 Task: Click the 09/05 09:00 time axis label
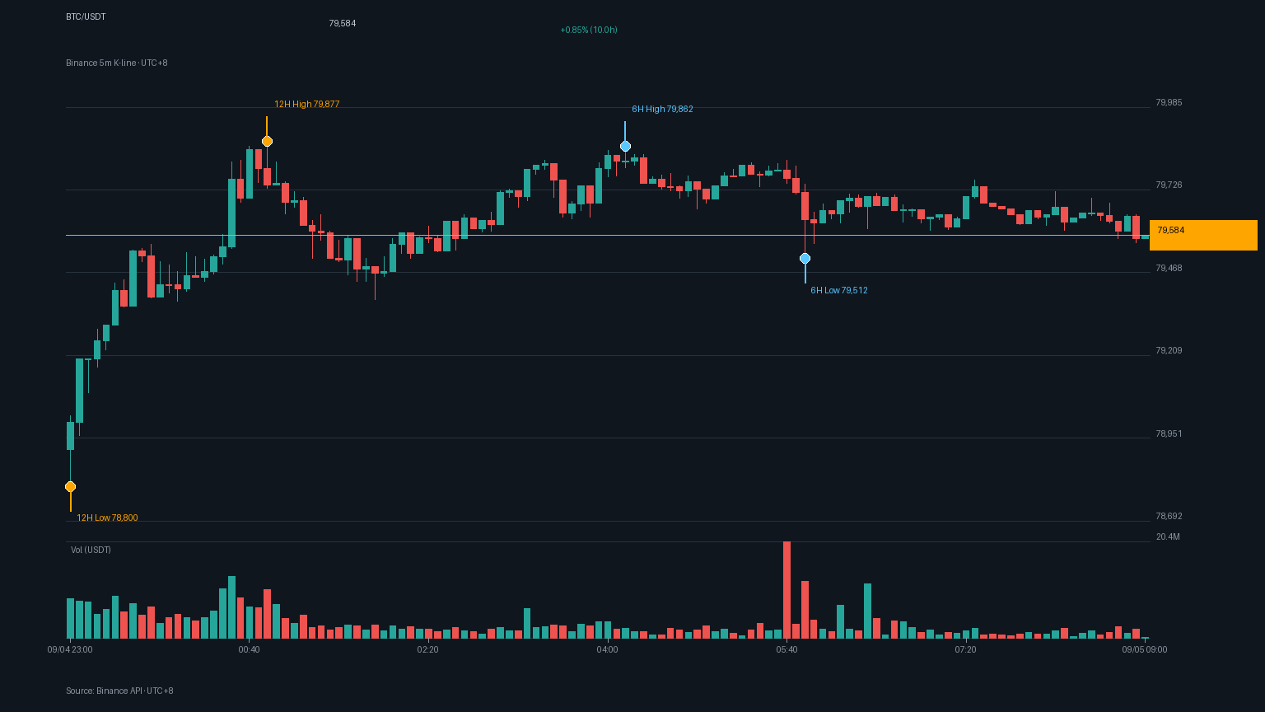(1145, 649)
